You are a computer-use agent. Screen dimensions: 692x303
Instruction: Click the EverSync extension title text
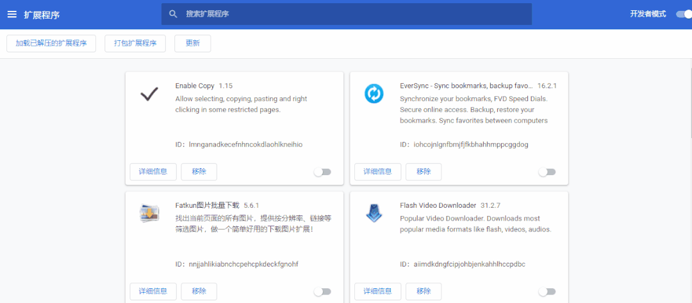466,86
